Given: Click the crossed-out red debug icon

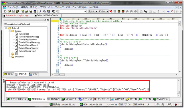Looking at the screenshot, I should tap(172, 11).
